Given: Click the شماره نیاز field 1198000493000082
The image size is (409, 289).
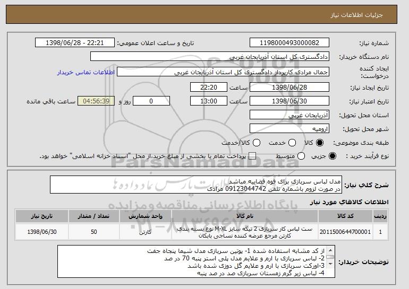Looking at the screenshot, I should (289, 43).
